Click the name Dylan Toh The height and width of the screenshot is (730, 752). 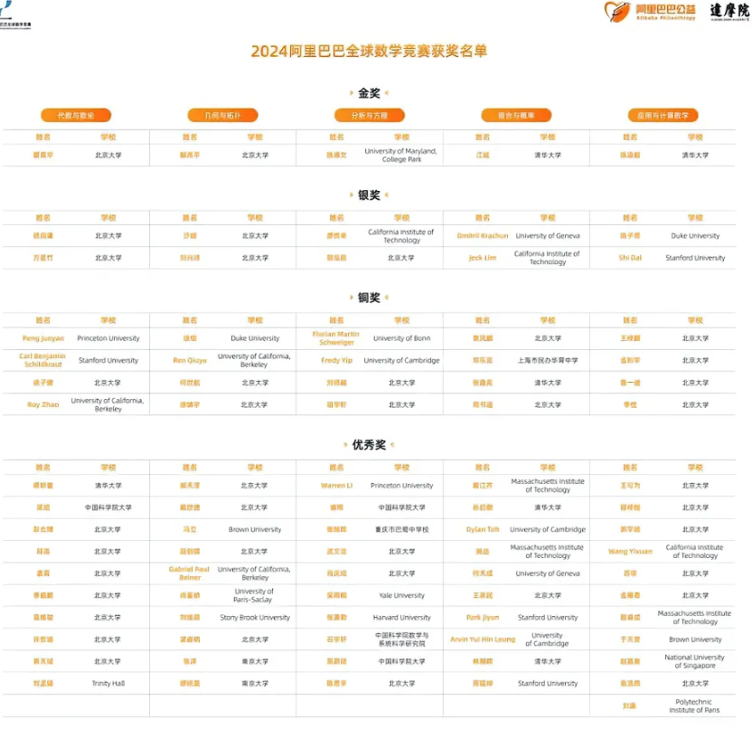point(483,529)
